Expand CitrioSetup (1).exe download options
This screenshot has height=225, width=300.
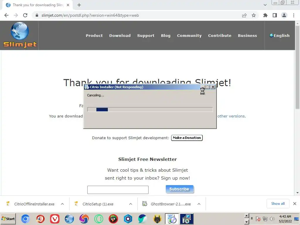131,204
